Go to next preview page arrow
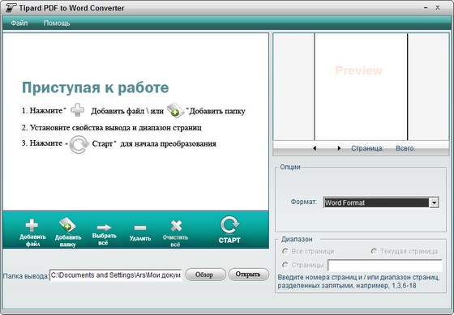454x315 pixels. coord(339,148)
